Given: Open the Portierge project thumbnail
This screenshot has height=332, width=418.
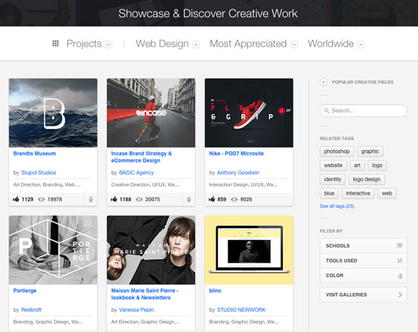Looking at the screenshot, I should click(x=53, y=250).
